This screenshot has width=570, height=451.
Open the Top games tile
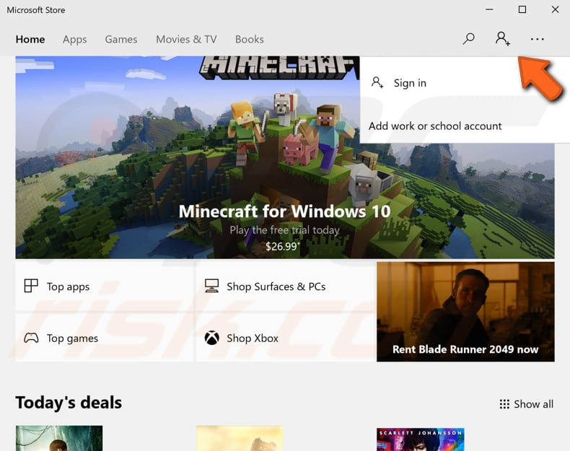104,338
